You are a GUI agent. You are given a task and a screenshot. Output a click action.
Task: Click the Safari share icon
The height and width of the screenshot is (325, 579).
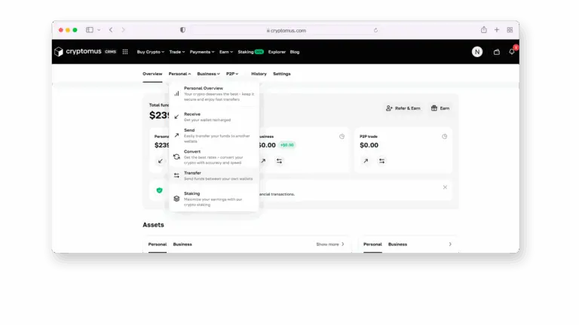point(484,30)
